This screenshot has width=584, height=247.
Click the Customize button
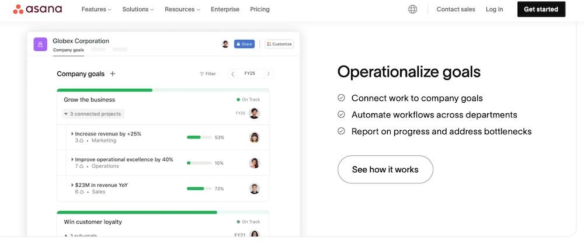pos(279,44)
